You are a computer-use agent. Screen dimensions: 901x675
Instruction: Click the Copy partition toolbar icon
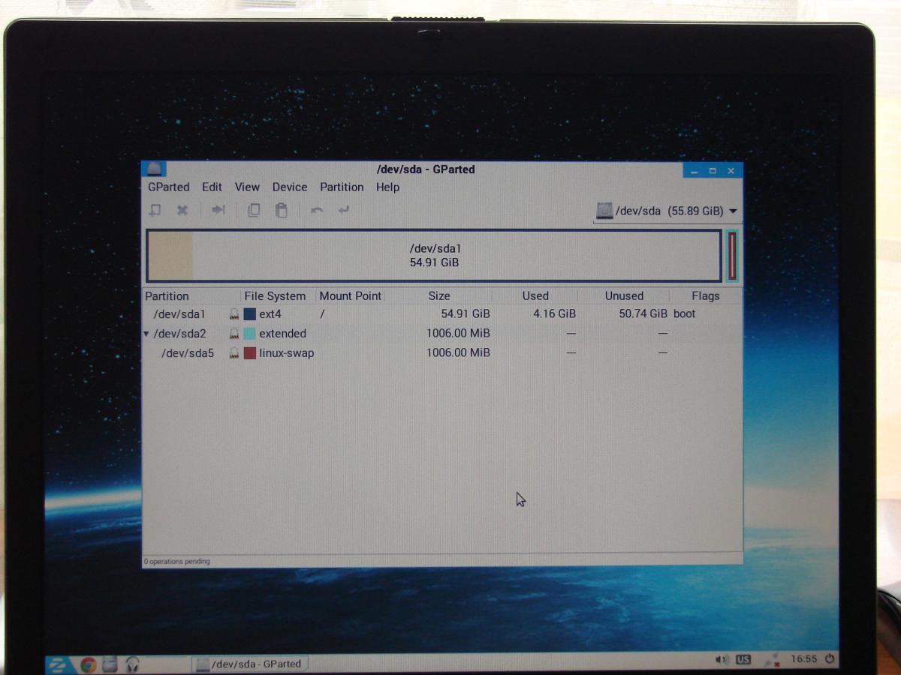click(254, 211)
